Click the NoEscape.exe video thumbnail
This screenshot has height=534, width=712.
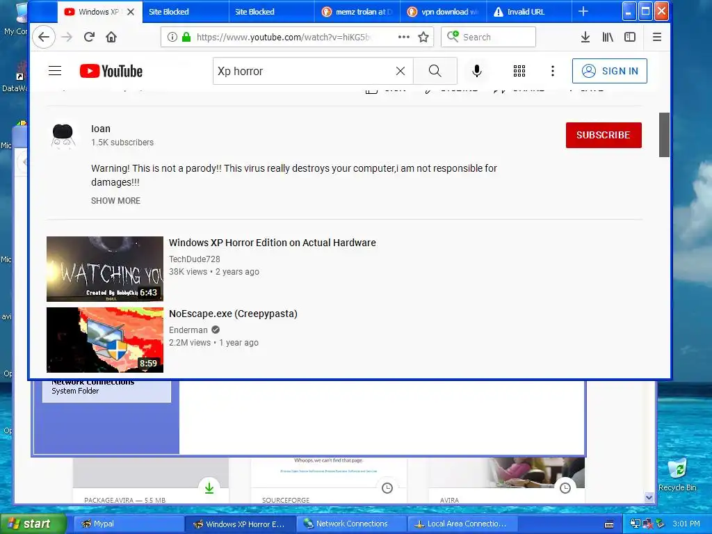(105, 339)
